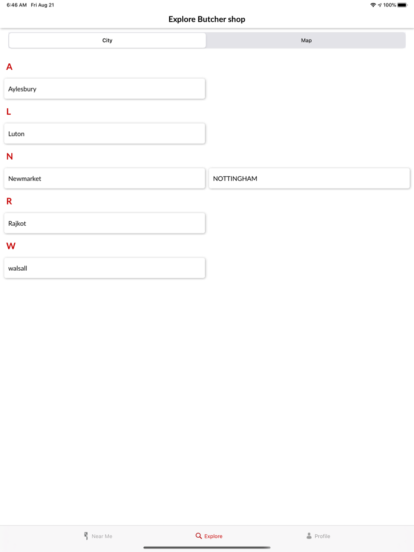Open the walsall city entry
Screen dimensions: 414x552
(x=105, y=268)
